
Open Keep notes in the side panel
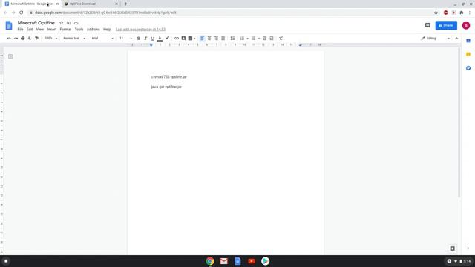pyautogui.click(x=468, y=54)
